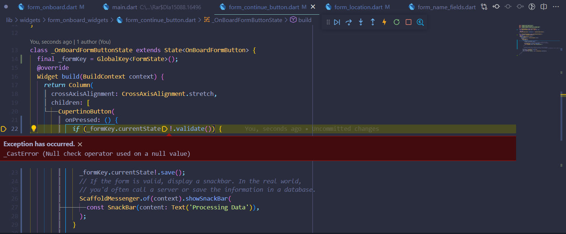Continue debugging with the Continue button
The height and width of the screenshot is (234, 566).
click(337, 22)
